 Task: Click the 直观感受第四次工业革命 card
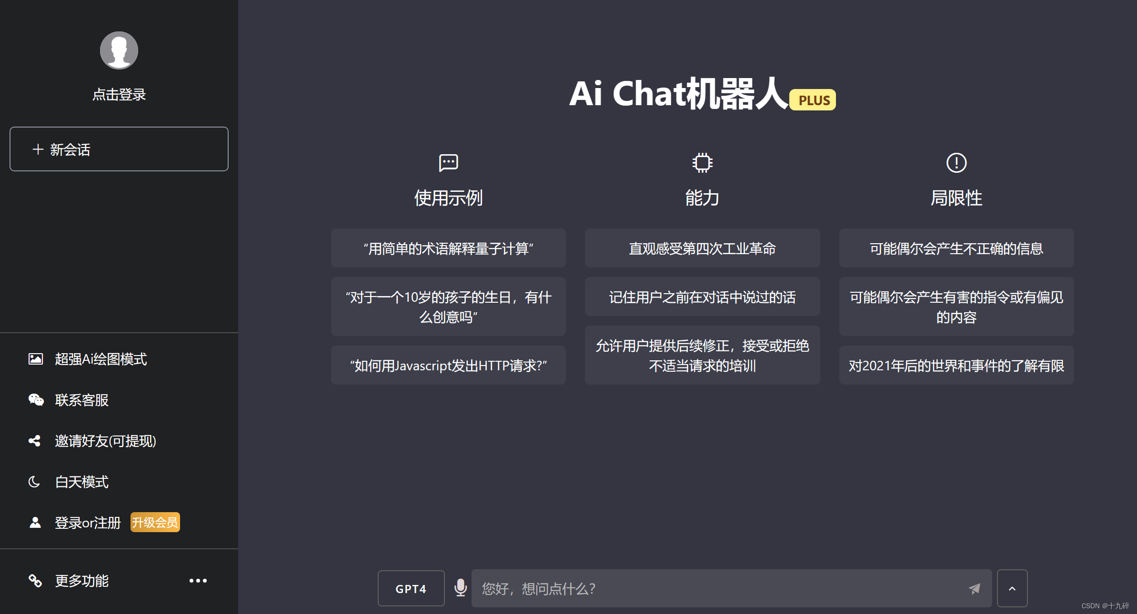pos(702,248)
